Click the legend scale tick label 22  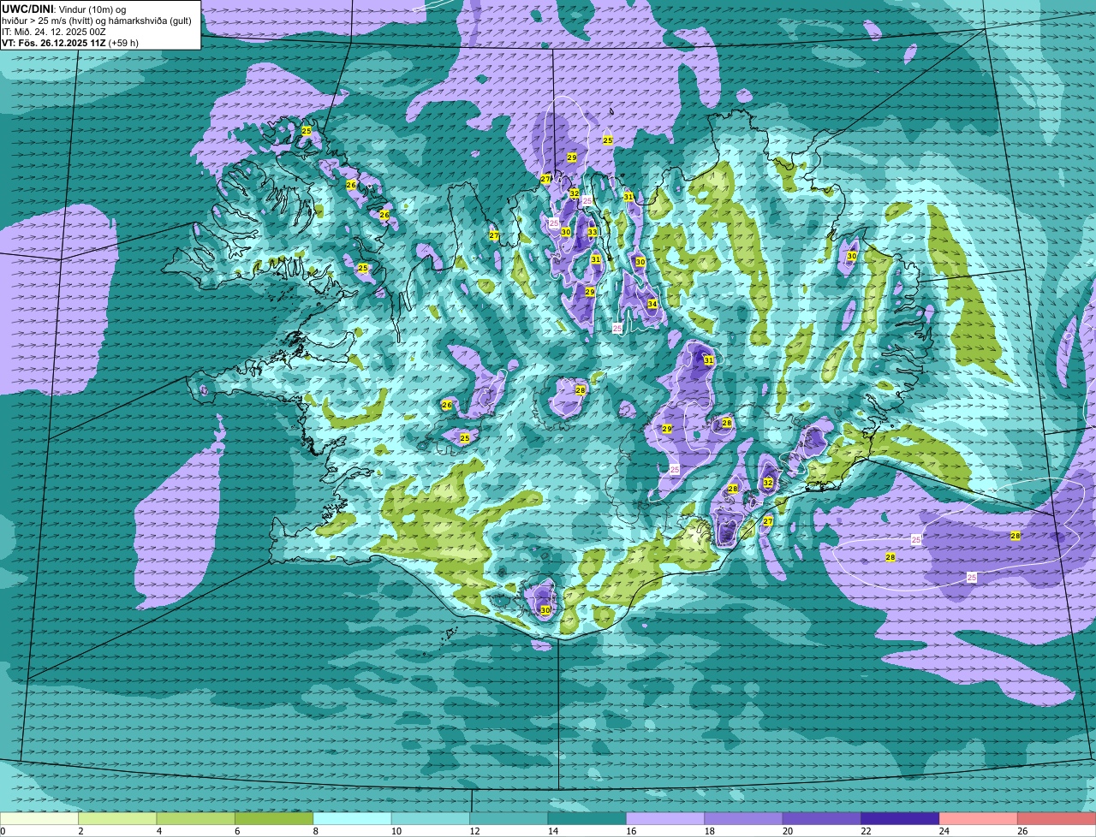(x=867, y=831)
